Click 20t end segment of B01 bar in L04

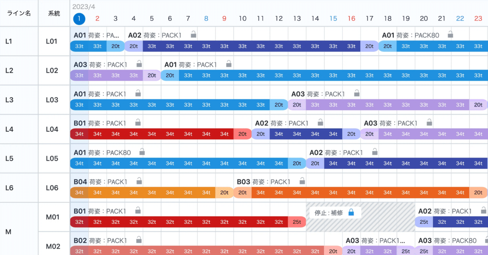coord(242,134)
